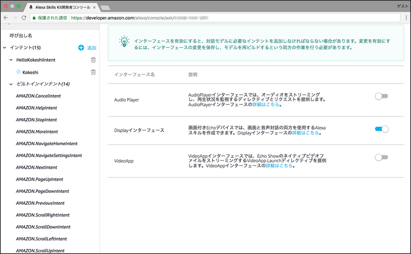This screenshot has width=411, height=254.
Task: Click the 保護された通信 label
Action: click(x=52, y=18)
